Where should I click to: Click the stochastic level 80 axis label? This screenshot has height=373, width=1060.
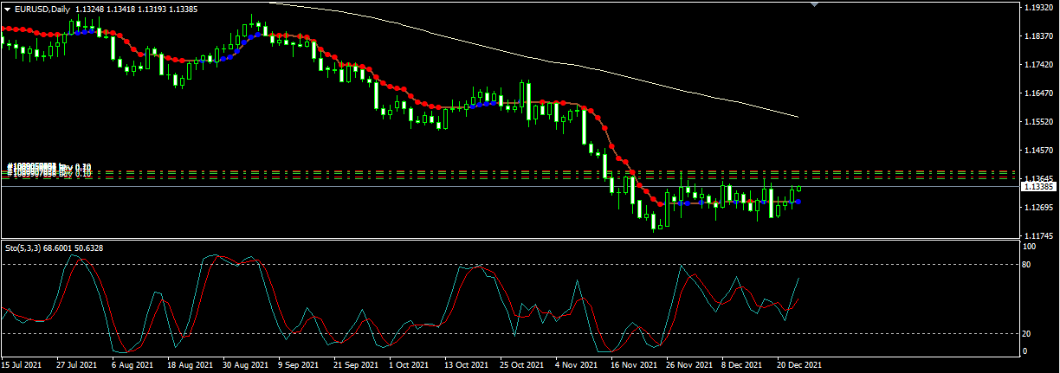(1028, 264)
